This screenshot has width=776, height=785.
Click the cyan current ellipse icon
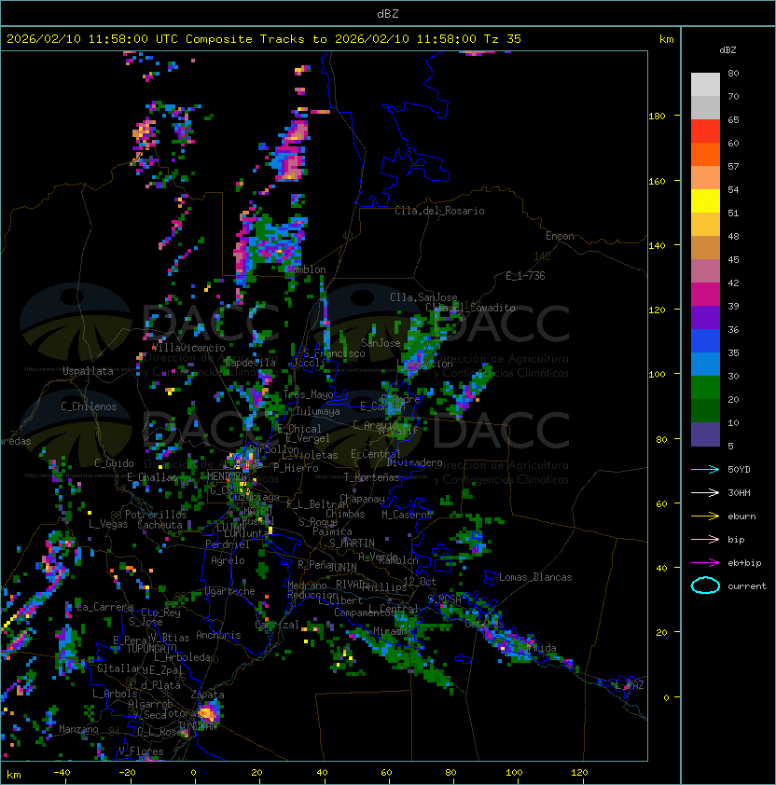coord(705,585)
